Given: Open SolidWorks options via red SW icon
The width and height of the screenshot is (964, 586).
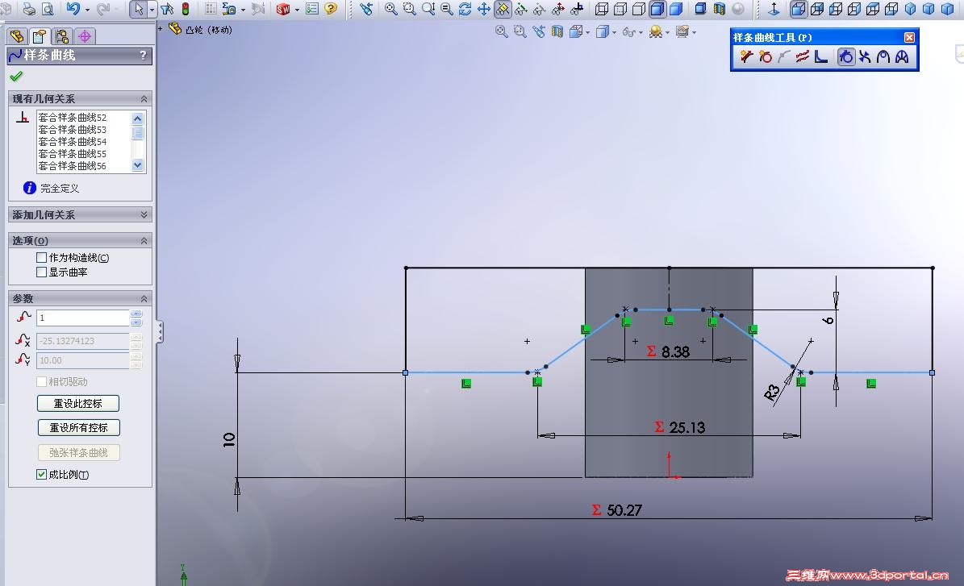Looking at the screenshot, I should 283,9.
